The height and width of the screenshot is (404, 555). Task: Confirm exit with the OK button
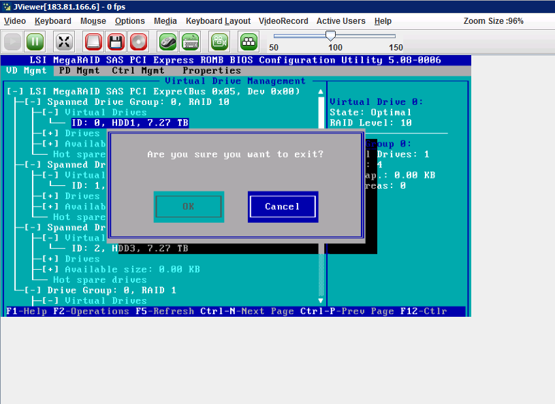click(189, 206)
